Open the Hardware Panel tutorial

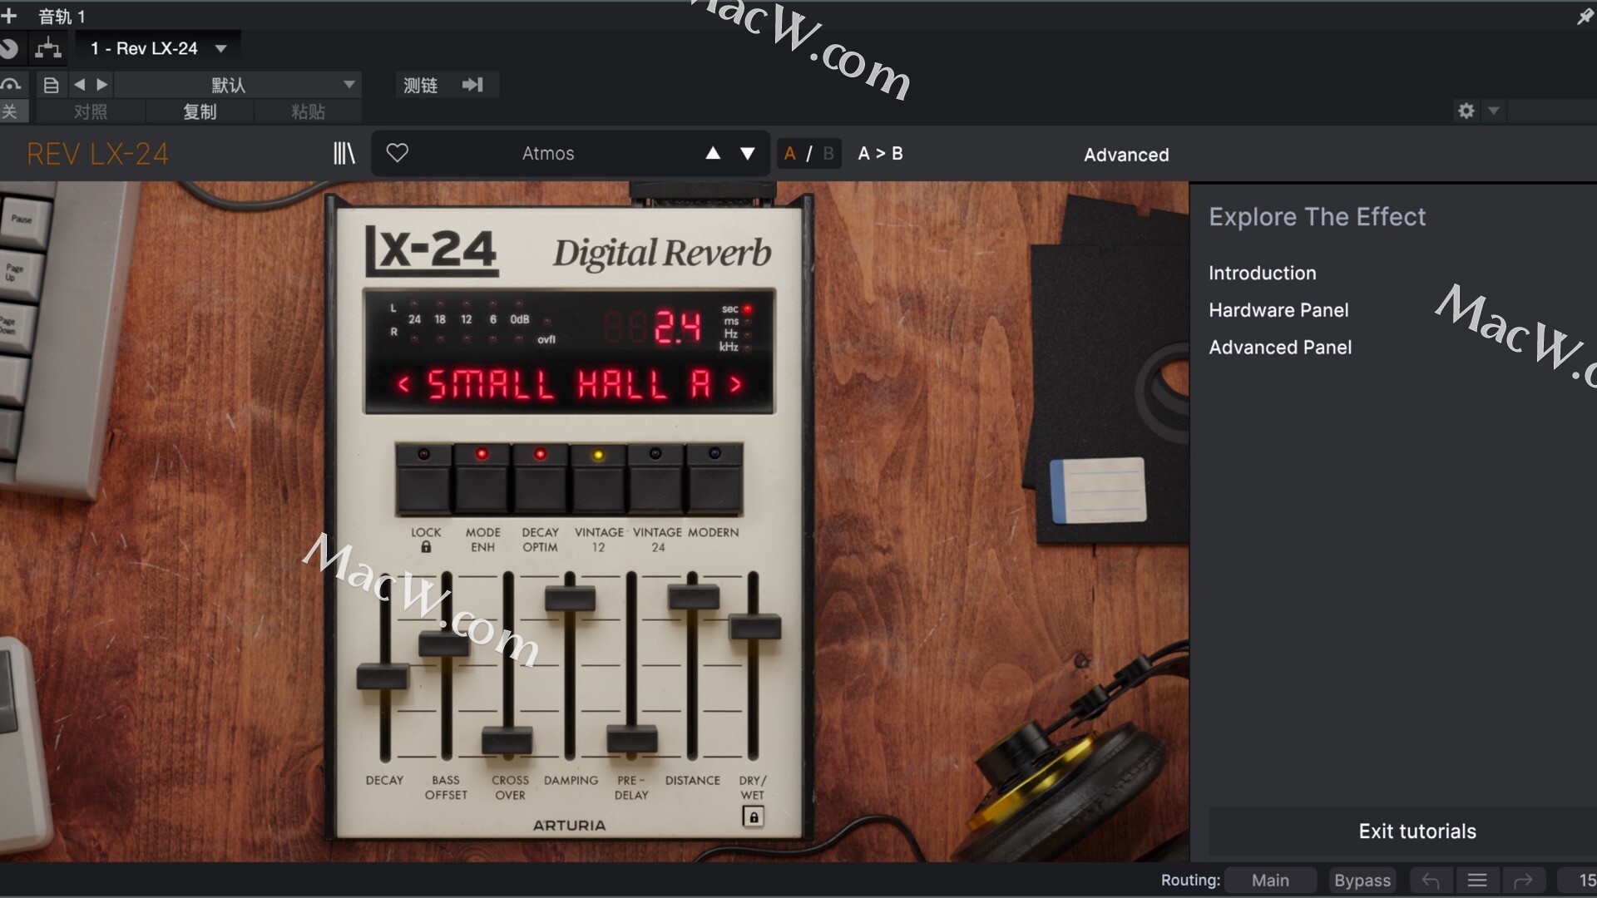click(x=1278, y=310)
